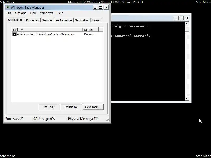This screenshot has height=158, width=211.
Task: Maximize the Windows Task Manager window
Action: coord(100,8)
